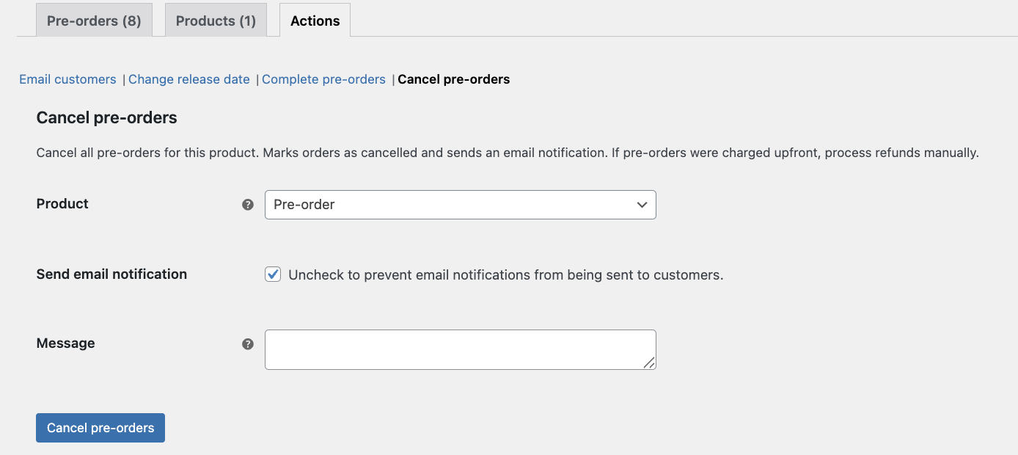Go to the Email customers action
Image resolution: width=1018 pixels, height=455 pixels.
point(67,79)
